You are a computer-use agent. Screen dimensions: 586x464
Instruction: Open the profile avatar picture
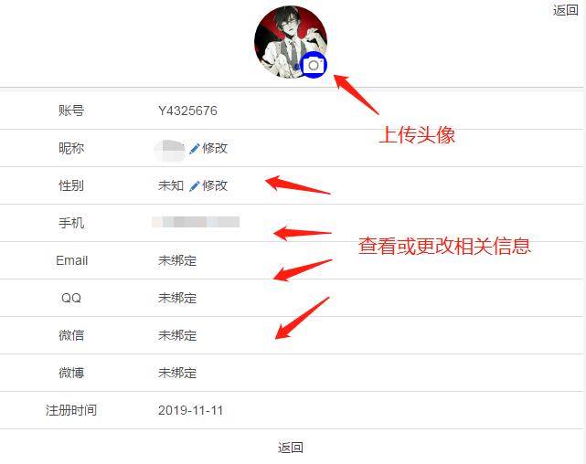pyautogui.click(x=291, y=42)
